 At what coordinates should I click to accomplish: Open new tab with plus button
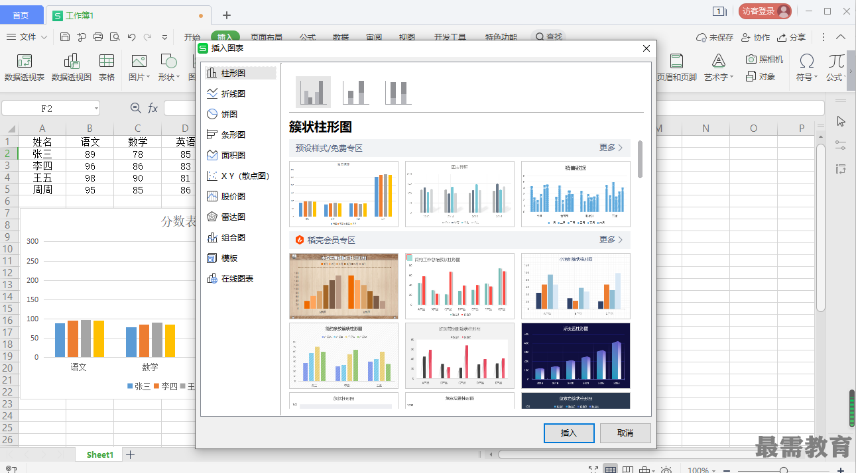[227, 15]
